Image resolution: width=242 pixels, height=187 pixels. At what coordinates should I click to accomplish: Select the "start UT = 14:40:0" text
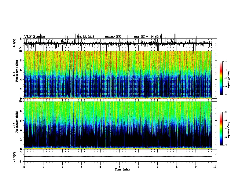(x=148, y=37)
